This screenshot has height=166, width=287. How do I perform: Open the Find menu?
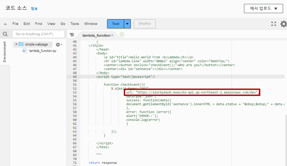coord(38,24)
